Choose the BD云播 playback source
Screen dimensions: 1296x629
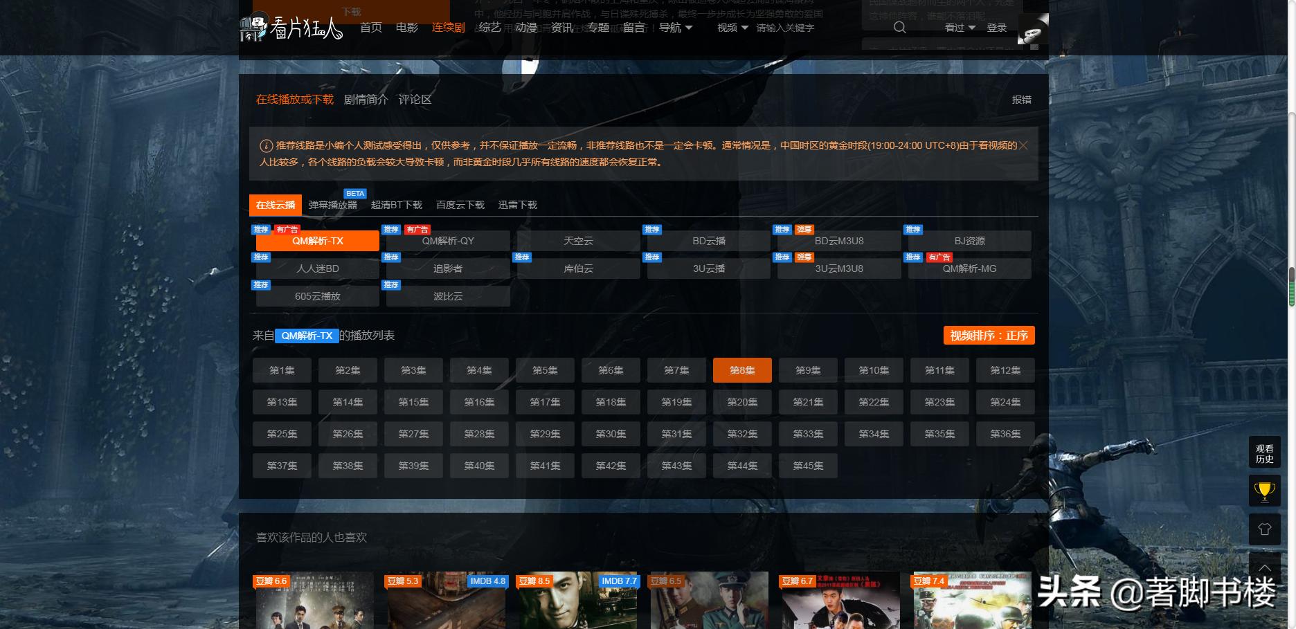tap(709, 241)
